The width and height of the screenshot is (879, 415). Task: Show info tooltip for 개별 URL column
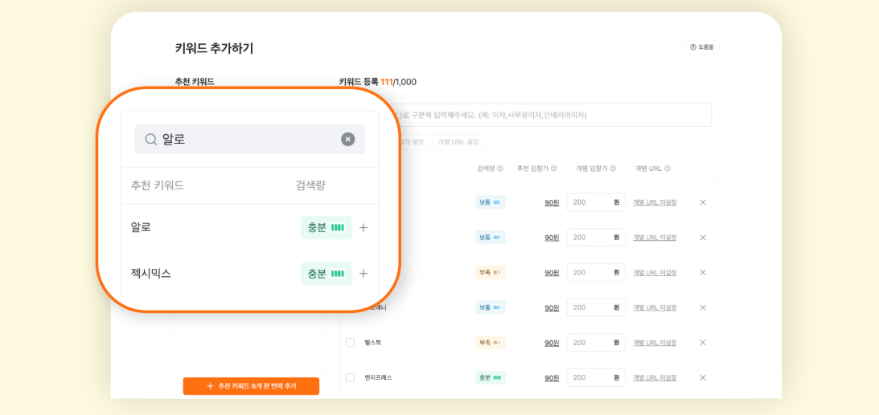point(667,169)
